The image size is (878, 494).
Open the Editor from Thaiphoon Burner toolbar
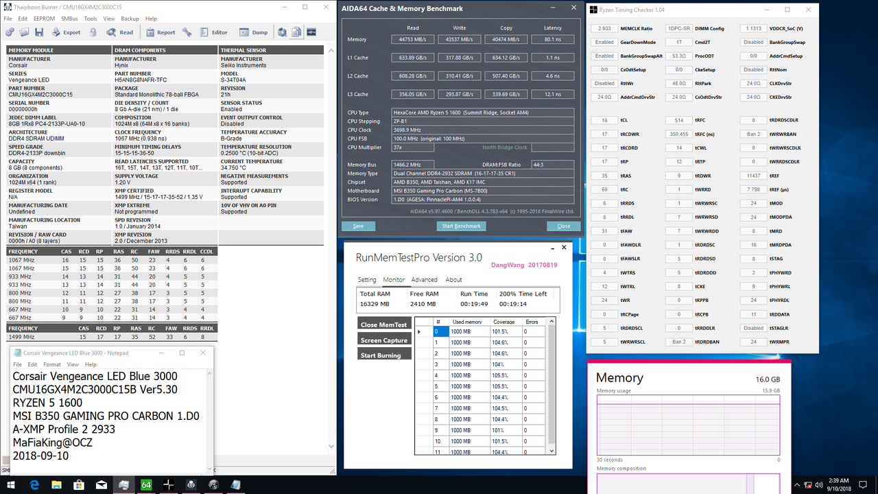(x=213, y=32)
